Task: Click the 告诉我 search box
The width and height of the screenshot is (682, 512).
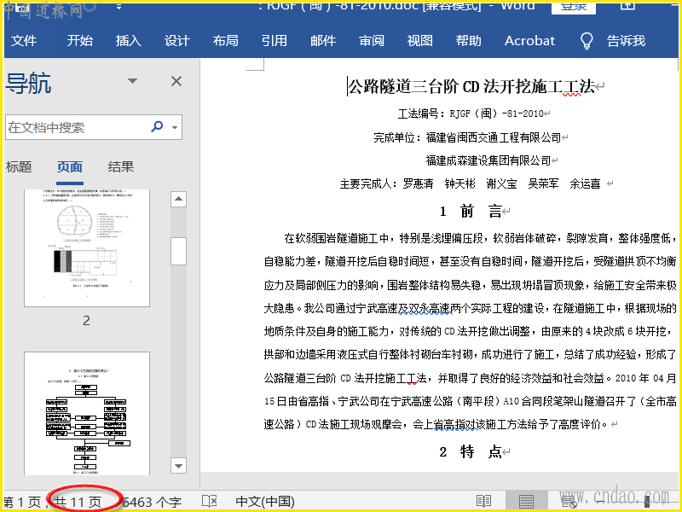Action: tap(626, 41)
